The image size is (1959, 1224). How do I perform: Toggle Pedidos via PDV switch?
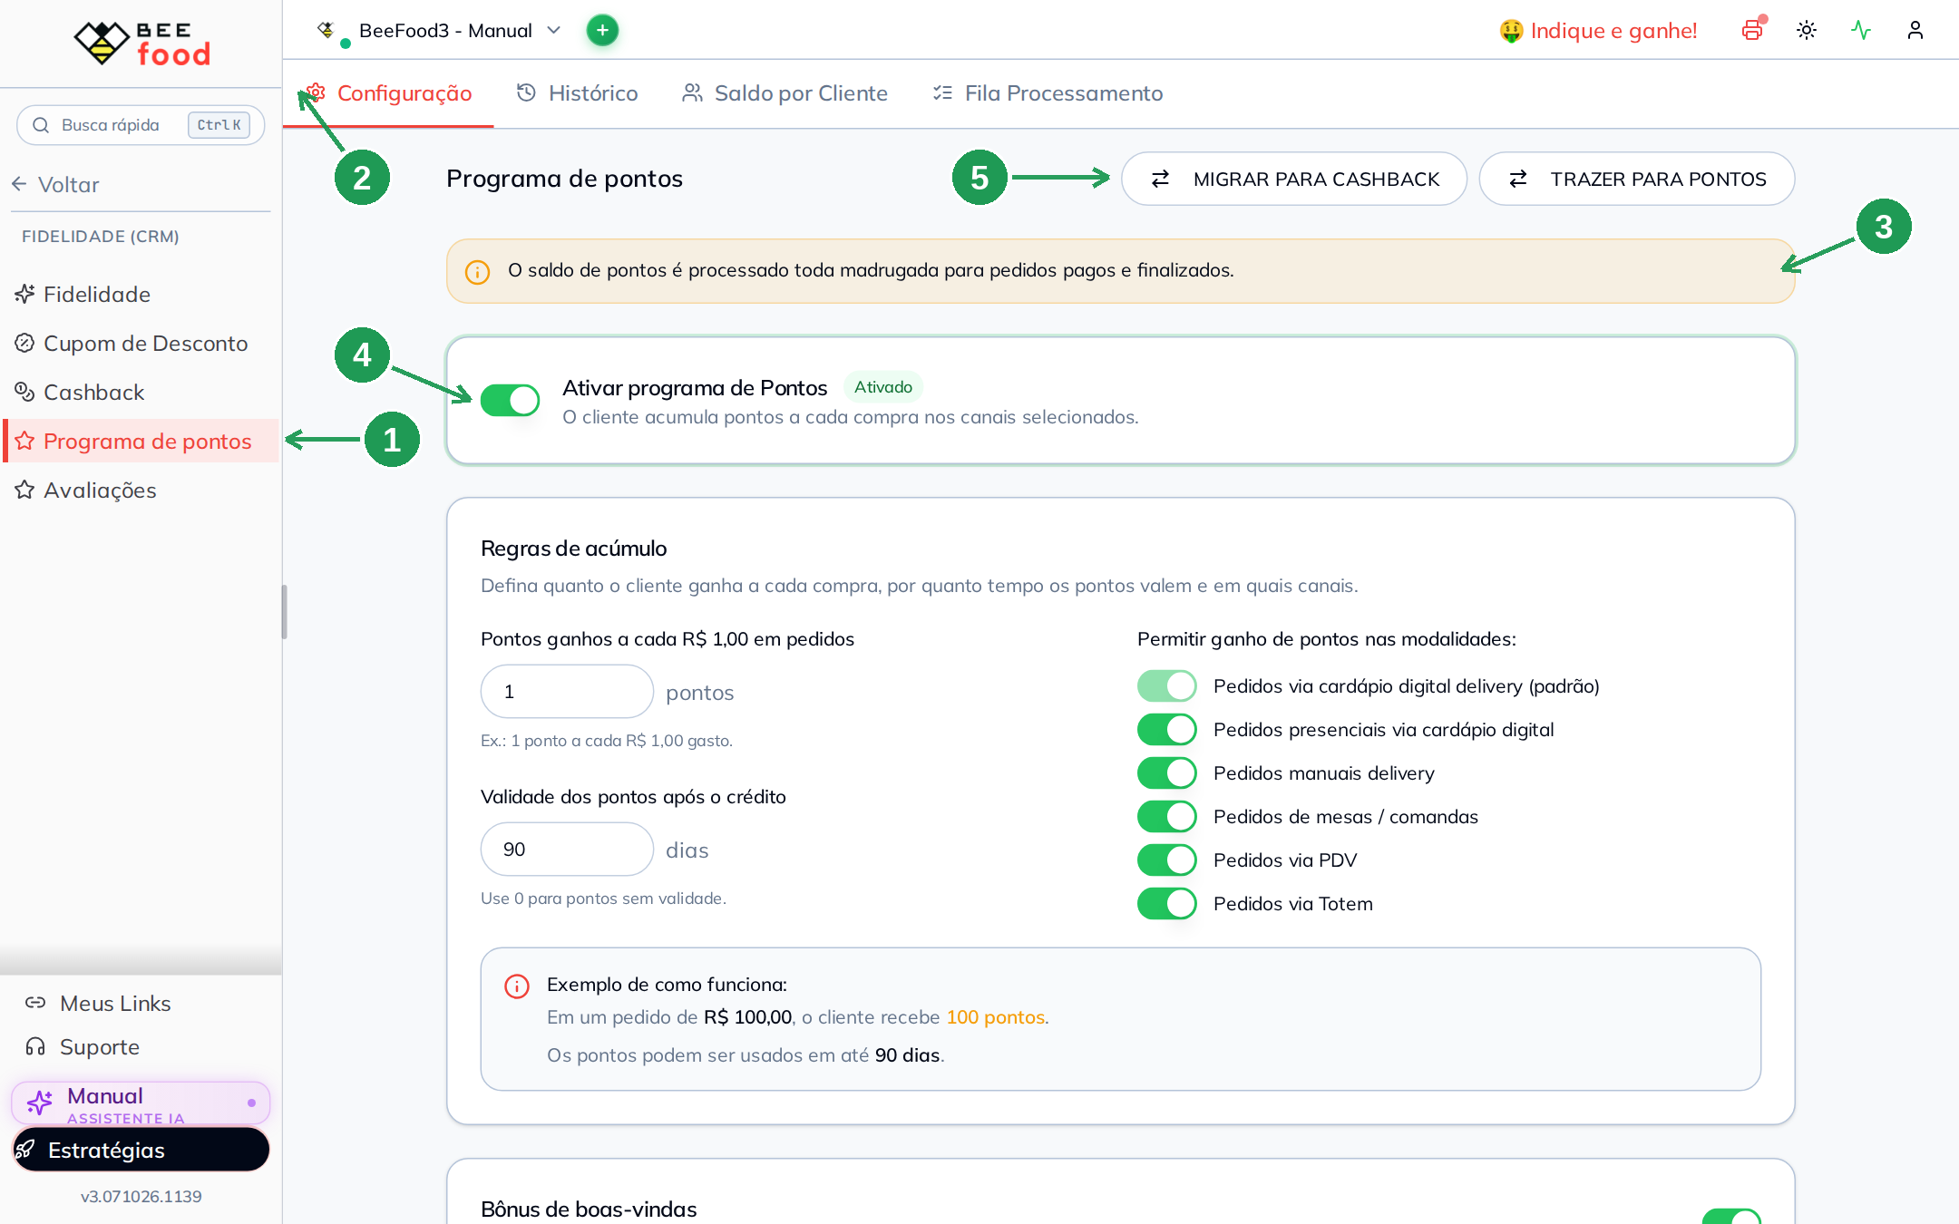(1167, 860)
